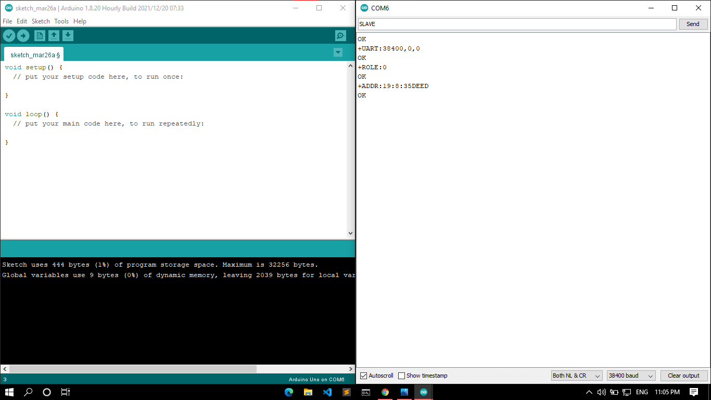Click the void loop() code line
Viewport: 711px width, 400px height.
coord(32,114)
